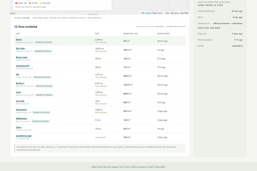257x171 pixels.
Task: Click the experimental decision-support footer text
Action: point(128,167)
